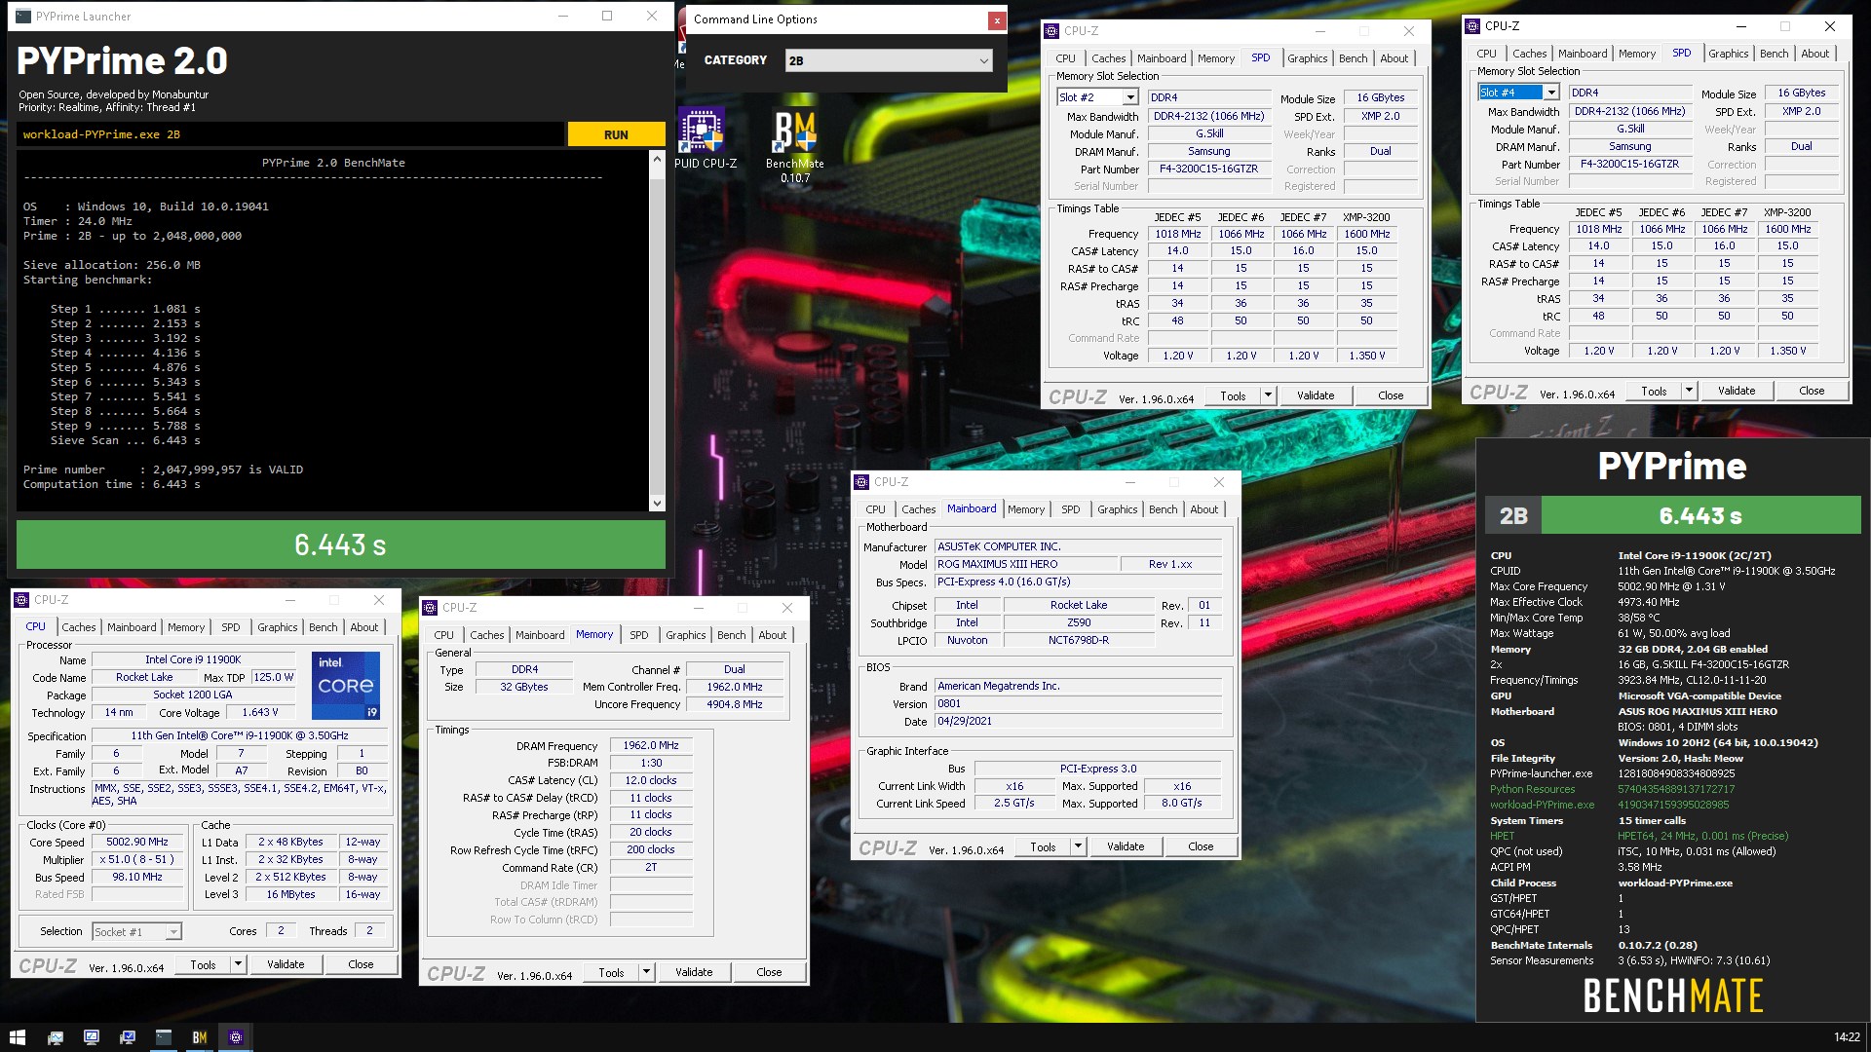The image size is (1871, 1052).
Task: Click Validate in the CPU tab window
Action: pos(286,964)
